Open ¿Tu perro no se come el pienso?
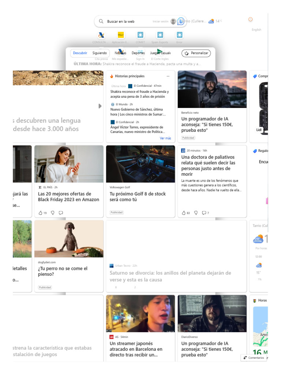This screenshot has width=281, height=375. [x=63, y=271]
